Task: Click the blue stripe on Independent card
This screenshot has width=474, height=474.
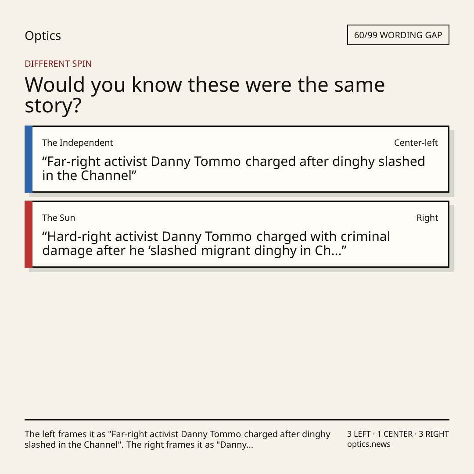Action: tap(29, 159)
